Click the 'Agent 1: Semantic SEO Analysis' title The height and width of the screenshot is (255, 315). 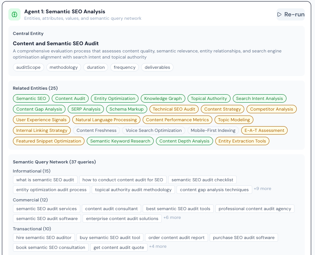click(65, 11)
